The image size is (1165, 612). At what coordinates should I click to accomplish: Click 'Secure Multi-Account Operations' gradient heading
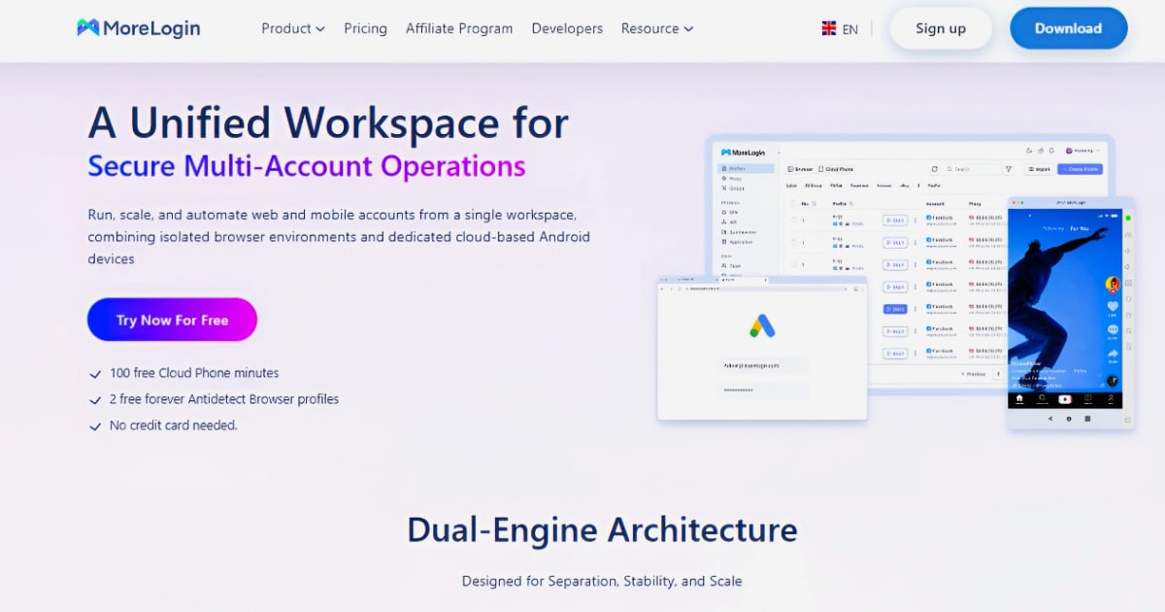point(307,165)
